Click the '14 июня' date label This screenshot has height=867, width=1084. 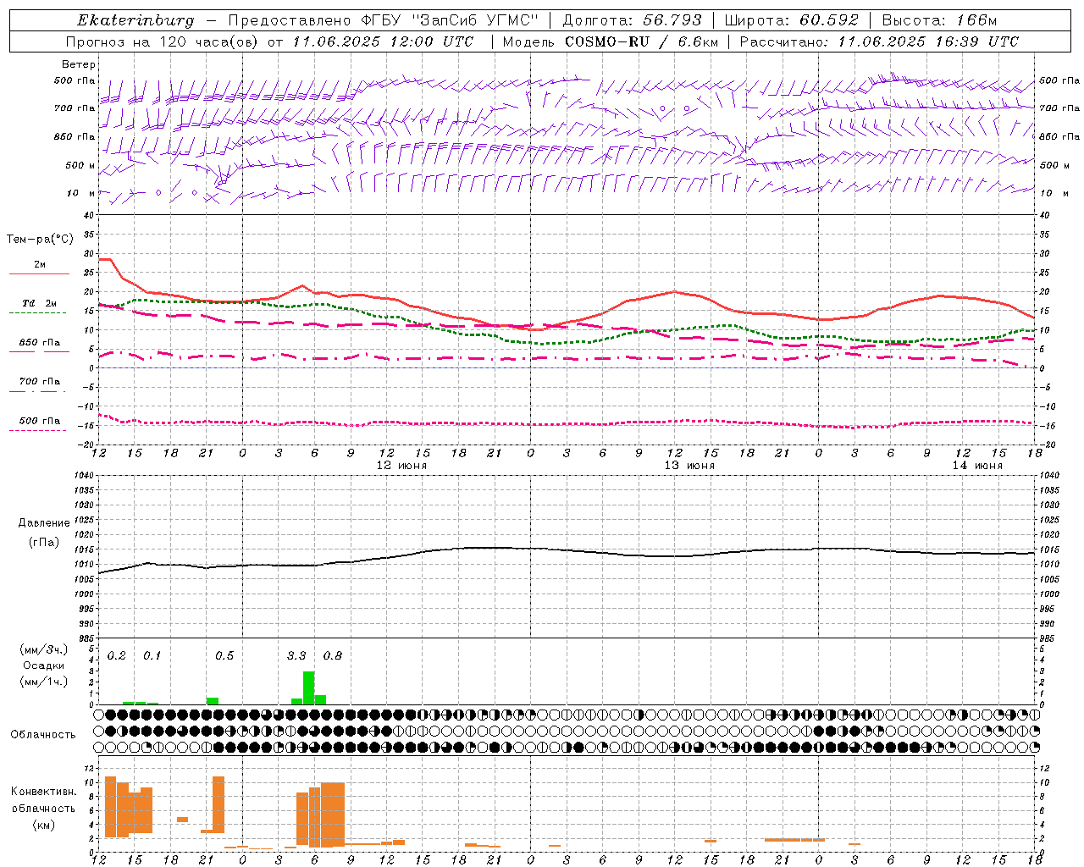[977, 466]
